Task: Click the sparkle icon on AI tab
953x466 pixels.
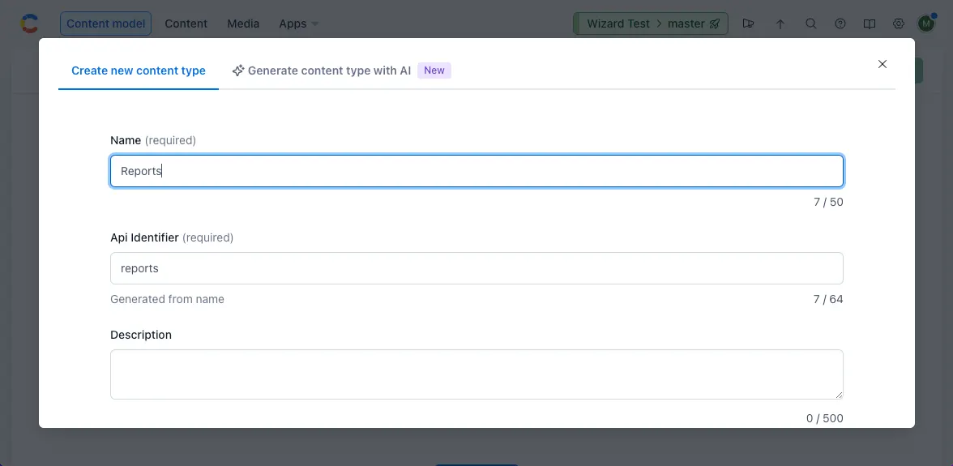Action: (238, 71)
